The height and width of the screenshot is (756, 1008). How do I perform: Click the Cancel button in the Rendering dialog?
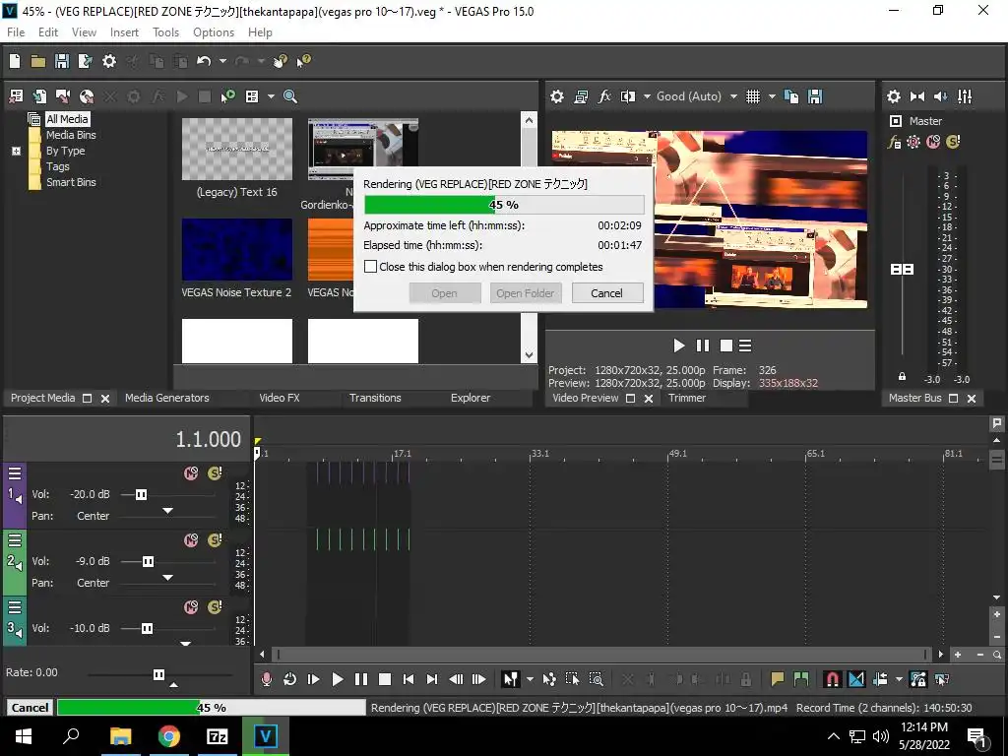pos(606,293)
